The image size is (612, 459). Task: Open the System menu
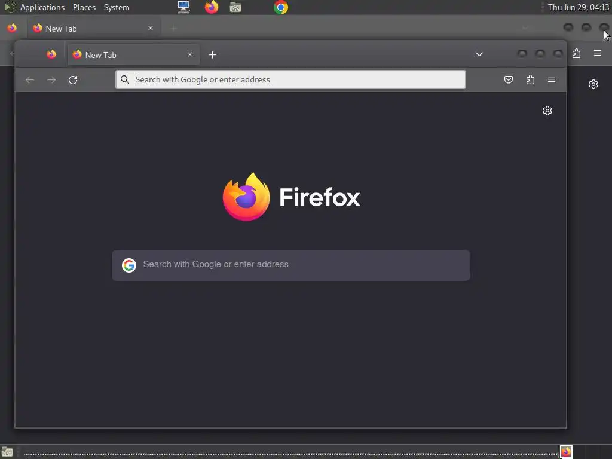pyautogui.click(x=117, y=7)
